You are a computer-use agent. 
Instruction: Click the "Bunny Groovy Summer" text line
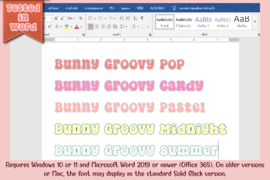136,150
